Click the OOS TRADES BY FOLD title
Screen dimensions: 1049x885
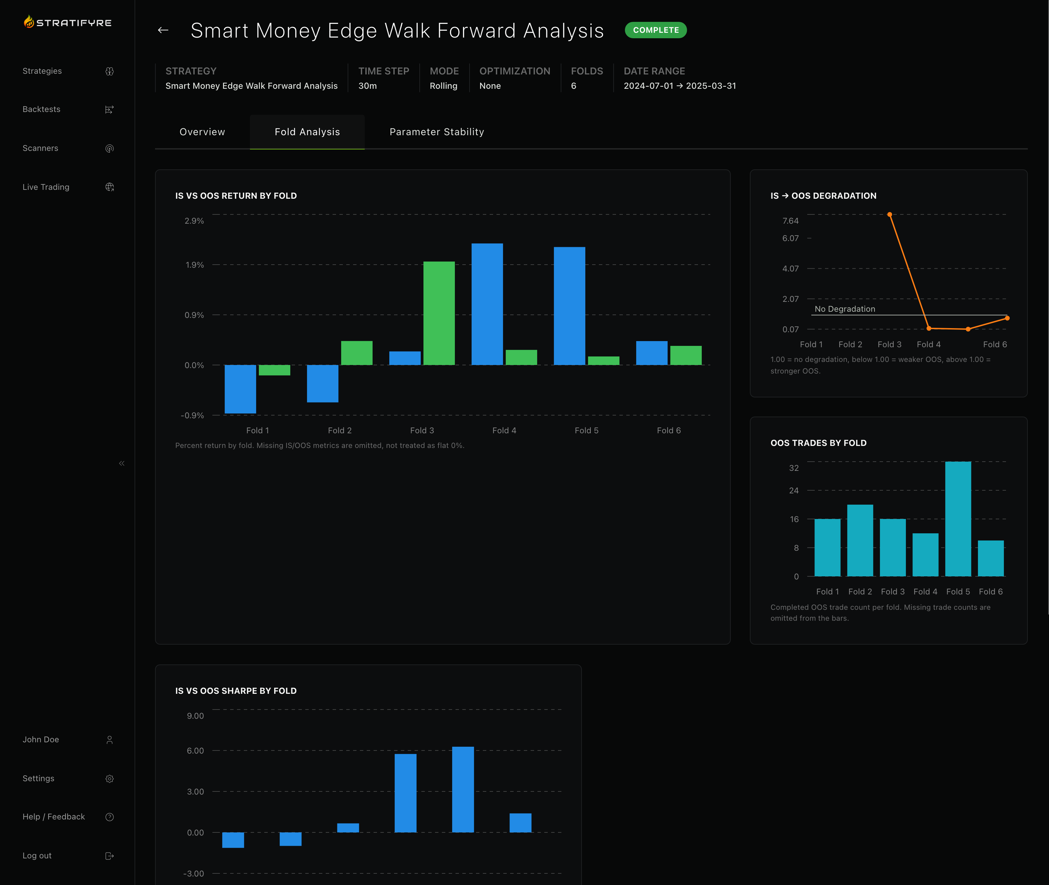818,443
